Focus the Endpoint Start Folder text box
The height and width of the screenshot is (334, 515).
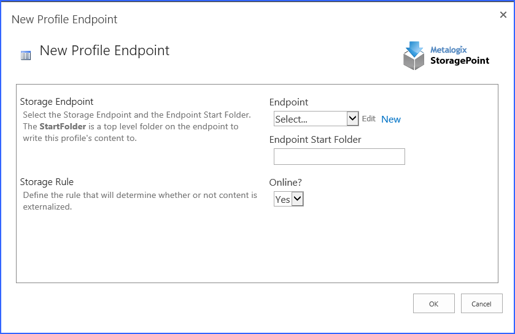click(x=339, y=157)
